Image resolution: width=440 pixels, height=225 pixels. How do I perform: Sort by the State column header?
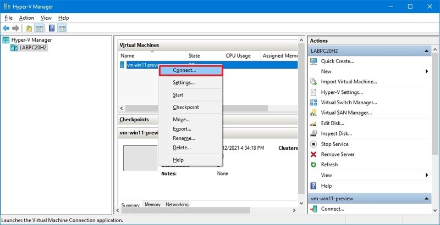coord(205,55)
